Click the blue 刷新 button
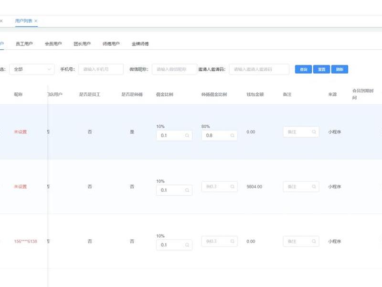Screen dimensions: 382x287 click(x=340, y=69)
